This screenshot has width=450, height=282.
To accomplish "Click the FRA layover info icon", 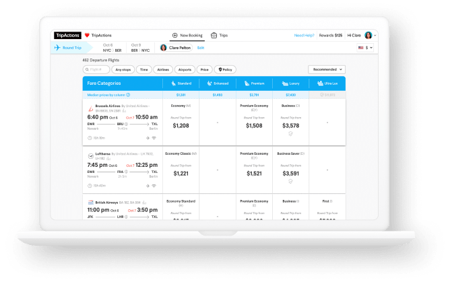I will (x=126, y=172).
